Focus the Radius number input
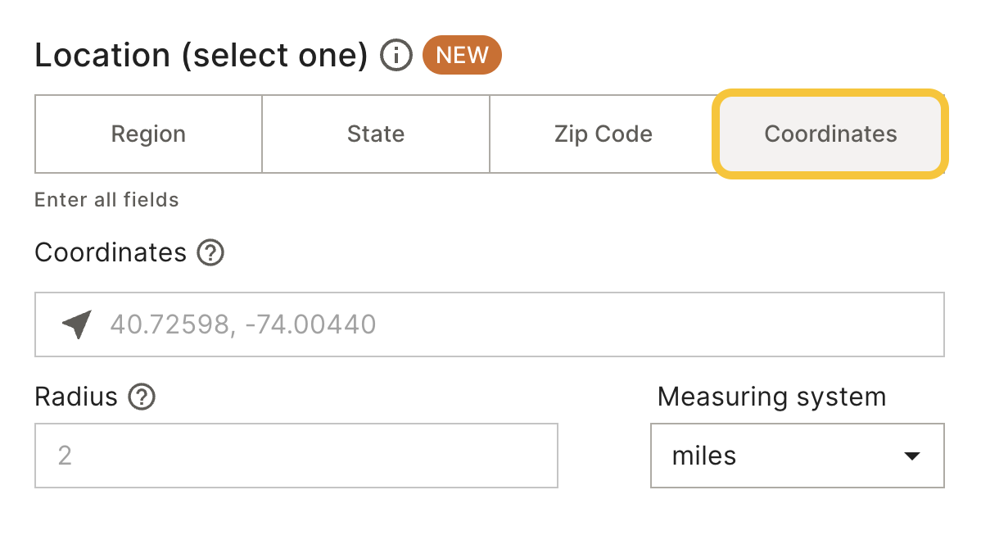This screenshot has height=549, width=981. pyautogui.click(x=296, y=456)
